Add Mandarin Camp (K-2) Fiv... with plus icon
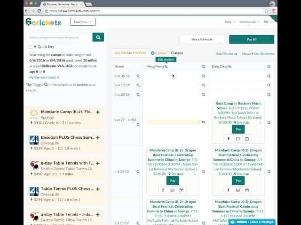 click(98, 112)
